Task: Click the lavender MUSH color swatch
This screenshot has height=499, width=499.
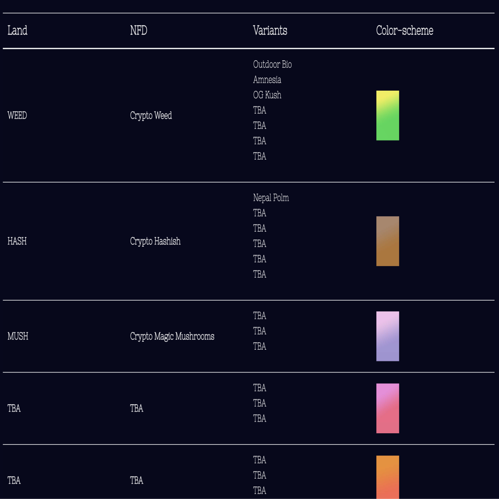Action: (x=388, y=336)
